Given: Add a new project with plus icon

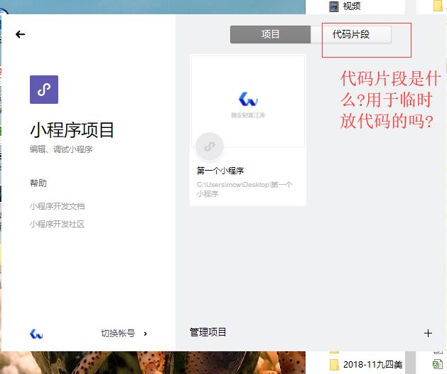Looking at the screenshot, I should click(428, 333).
